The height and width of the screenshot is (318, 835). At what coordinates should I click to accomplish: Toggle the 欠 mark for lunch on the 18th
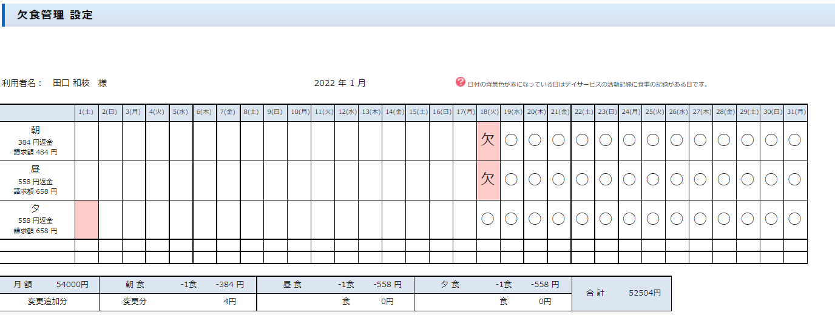[488, 180]
